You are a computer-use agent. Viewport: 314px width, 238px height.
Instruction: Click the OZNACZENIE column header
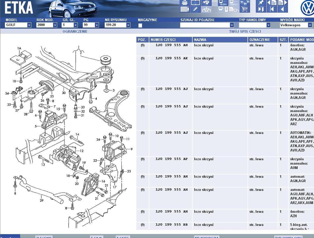pos(263,40)
